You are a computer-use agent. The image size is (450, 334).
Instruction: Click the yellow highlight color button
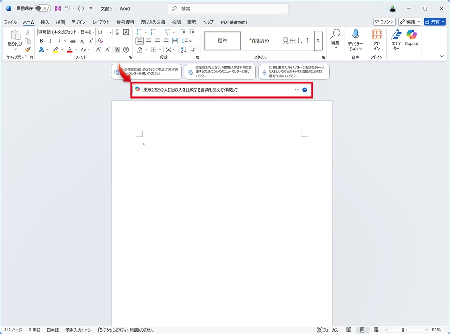pyautogui.click(x=56, y=50)
